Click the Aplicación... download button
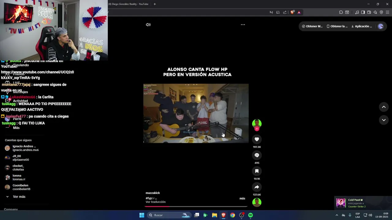The width and height of the screenshot is (392, 220). 362,26
